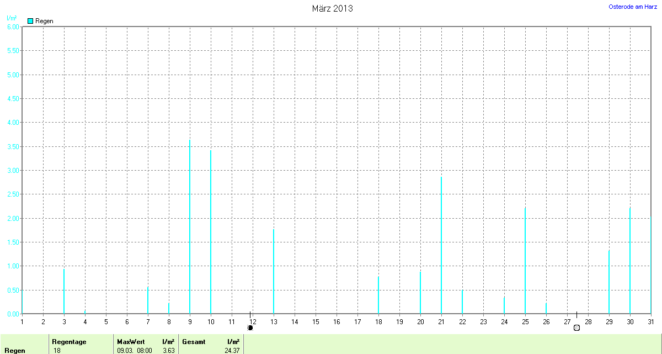Viewport: 662px width, 354px height.
Task: Click the rain bar on day 13
Action: [274, 272]
